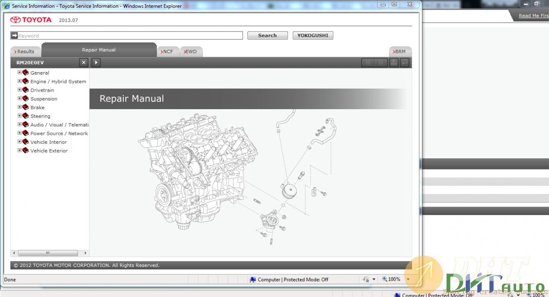This screenshot has width=549, height=297.
Task: Click the right-pointing triangle button beside X
Action: [x=96, y=62]
